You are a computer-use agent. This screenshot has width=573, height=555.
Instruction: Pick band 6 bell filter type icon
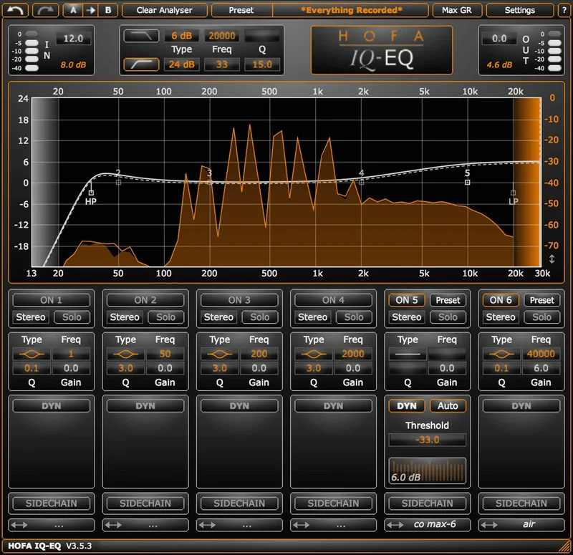click(501, 354)
